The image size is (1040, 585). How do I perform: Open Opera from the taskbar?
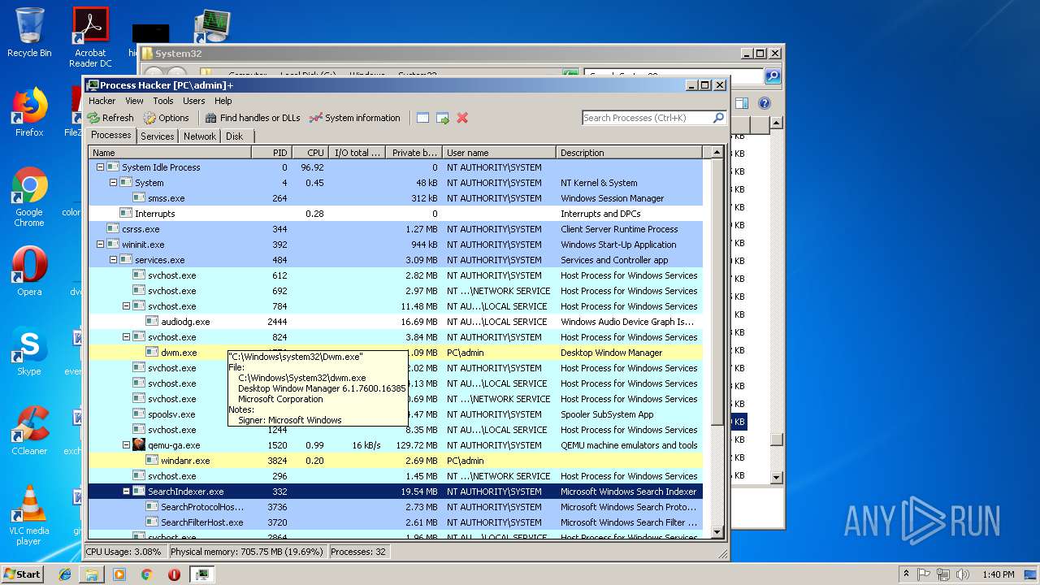tap(174, 574)
